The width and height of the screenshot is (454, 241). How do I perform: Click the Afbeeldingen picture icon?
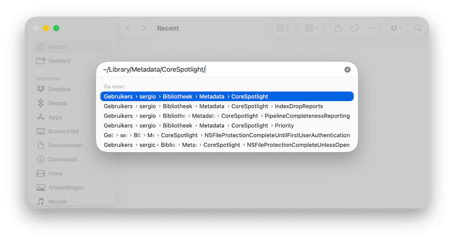coord(41,187)
